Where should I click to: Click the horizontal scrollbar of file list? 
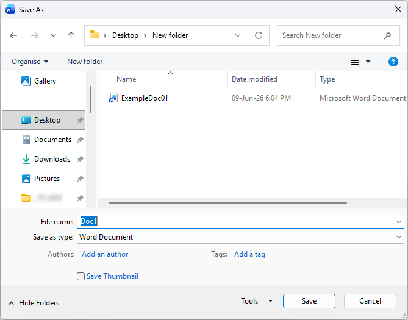[x=227, y=203]
